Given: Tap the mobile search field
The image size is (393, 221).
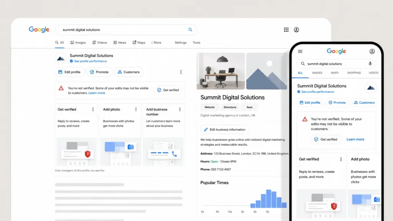Looking at the screenshot, I should (337, 64).
